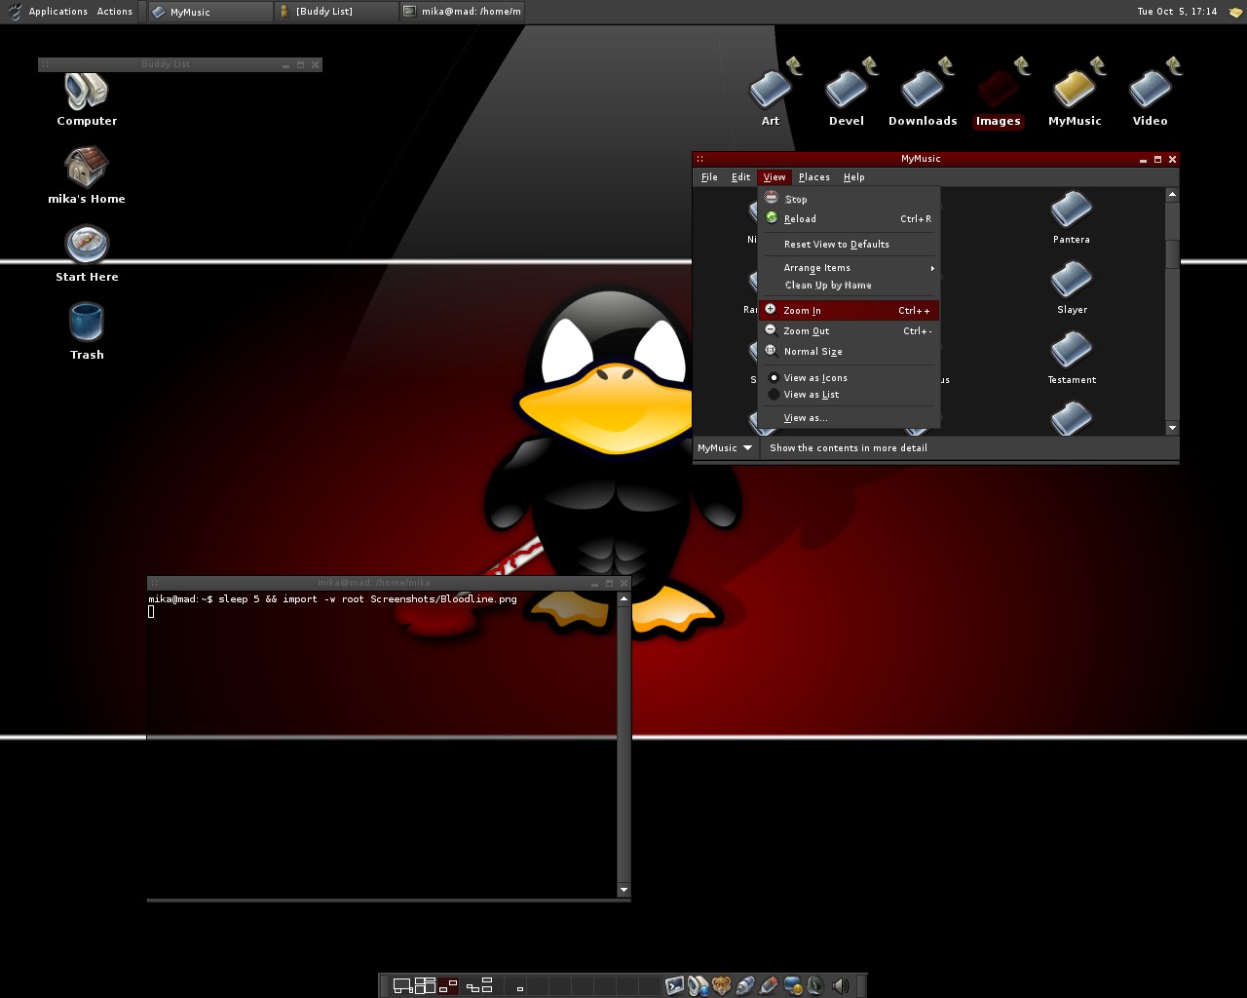Click scroll-up arrow in MyMusic window
The height and width of the screenshot is (998, 1247).
[1172, 195]
